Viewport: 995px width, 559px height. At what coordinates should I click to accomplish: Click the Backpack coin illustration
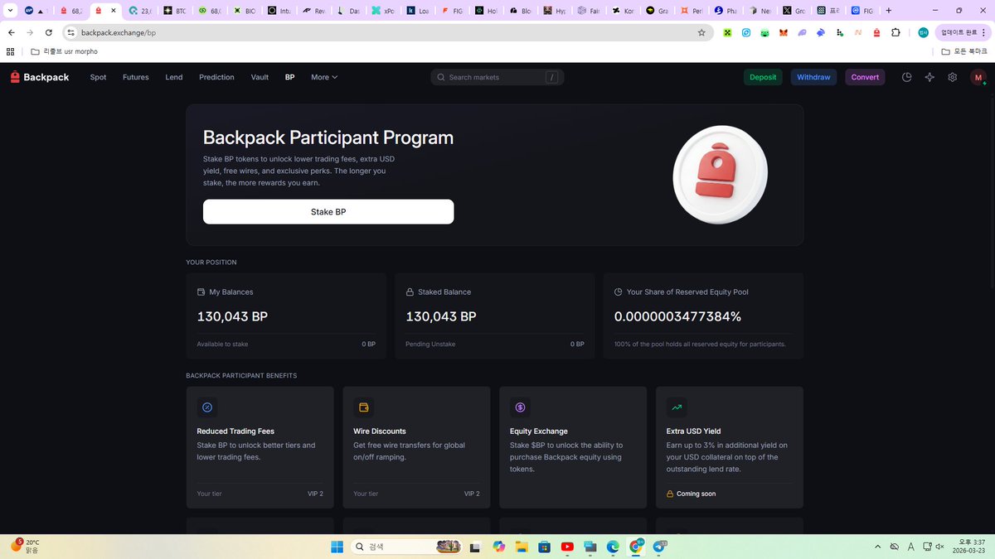pos(720,175)
